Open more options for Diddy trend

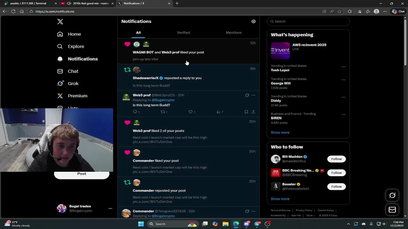pos(343,97)
